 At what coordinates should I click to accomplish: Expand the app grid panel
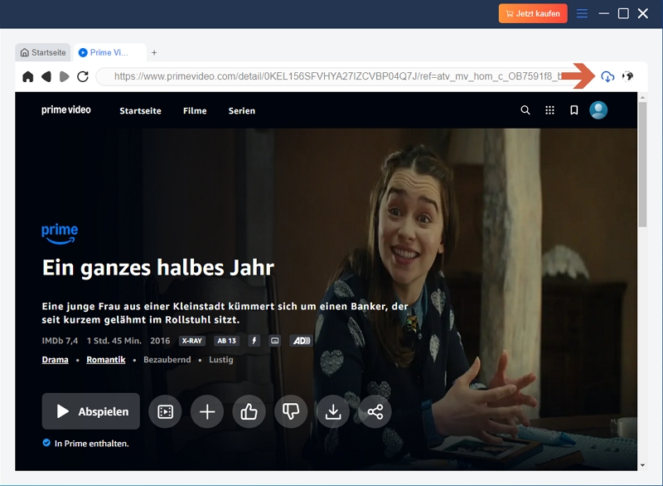(x=549, y=109)
